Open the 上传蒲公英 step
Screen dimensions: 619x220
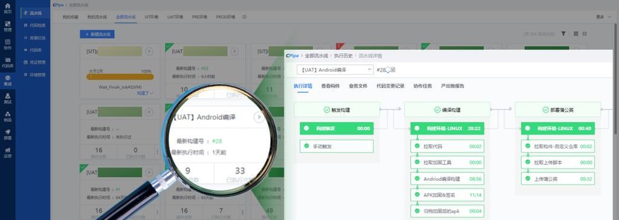point(558,178)
